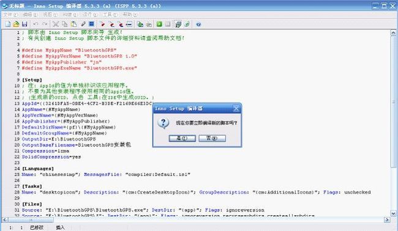Click the [Tasks] section header line
Image resolution: width=398 pixels, height=231 pixels.
tap(32, 186)
